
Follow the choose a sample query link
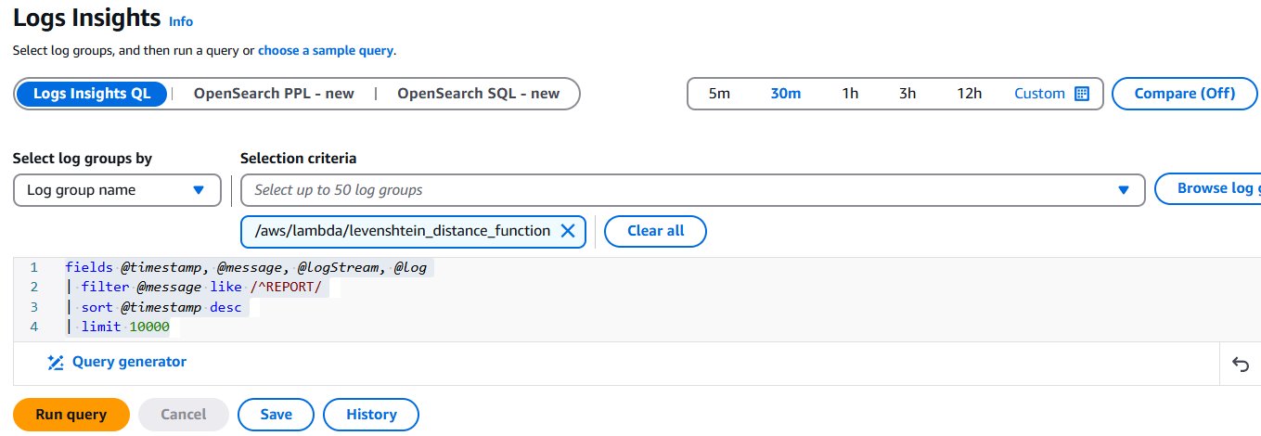326,50
